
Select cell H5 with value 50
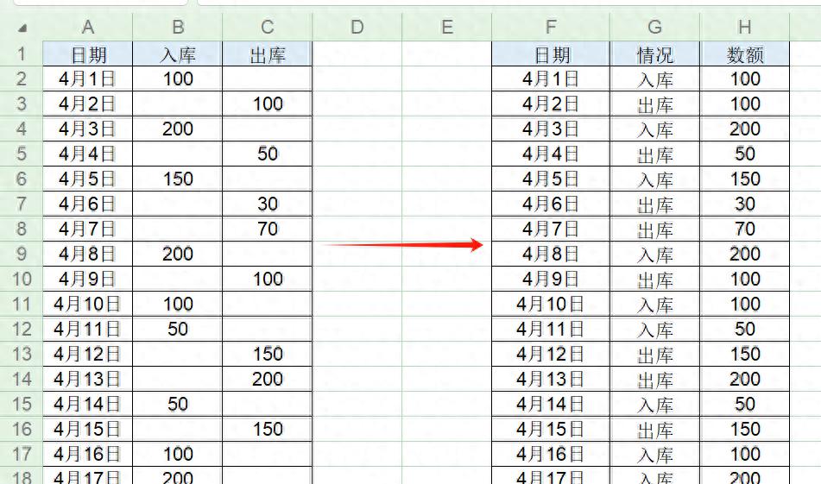tap(744, 154)
